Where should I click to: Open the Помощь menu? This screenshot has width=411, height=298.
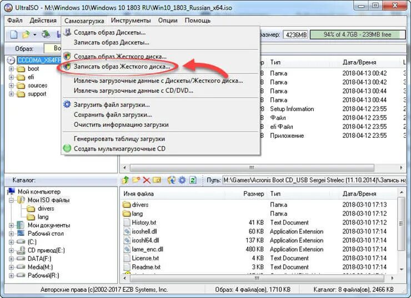pyautogui.click(x=197, y=21)
